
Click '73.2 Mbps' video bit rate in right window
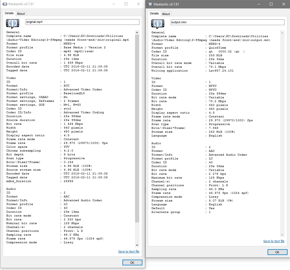pyautogui.click(x=217, y=101)
